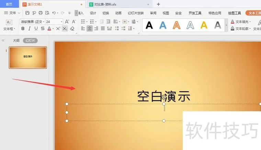Click the decrease indent icon
The width and height of the screenshot is (261, 150).
(102, 21)
